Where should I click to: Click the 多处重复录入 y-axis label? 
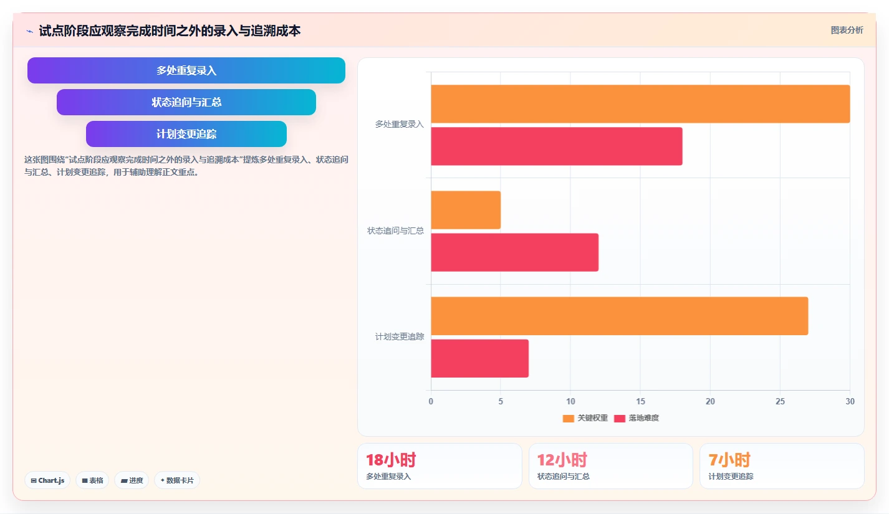coord(399,125)
